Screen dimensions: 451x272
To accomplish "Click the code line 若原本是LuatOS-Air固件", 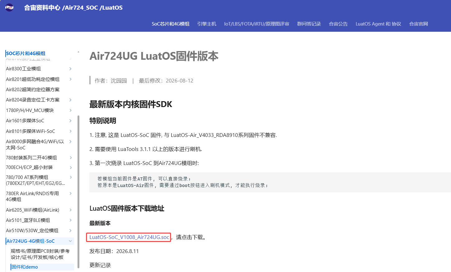I will coord(183,185).
